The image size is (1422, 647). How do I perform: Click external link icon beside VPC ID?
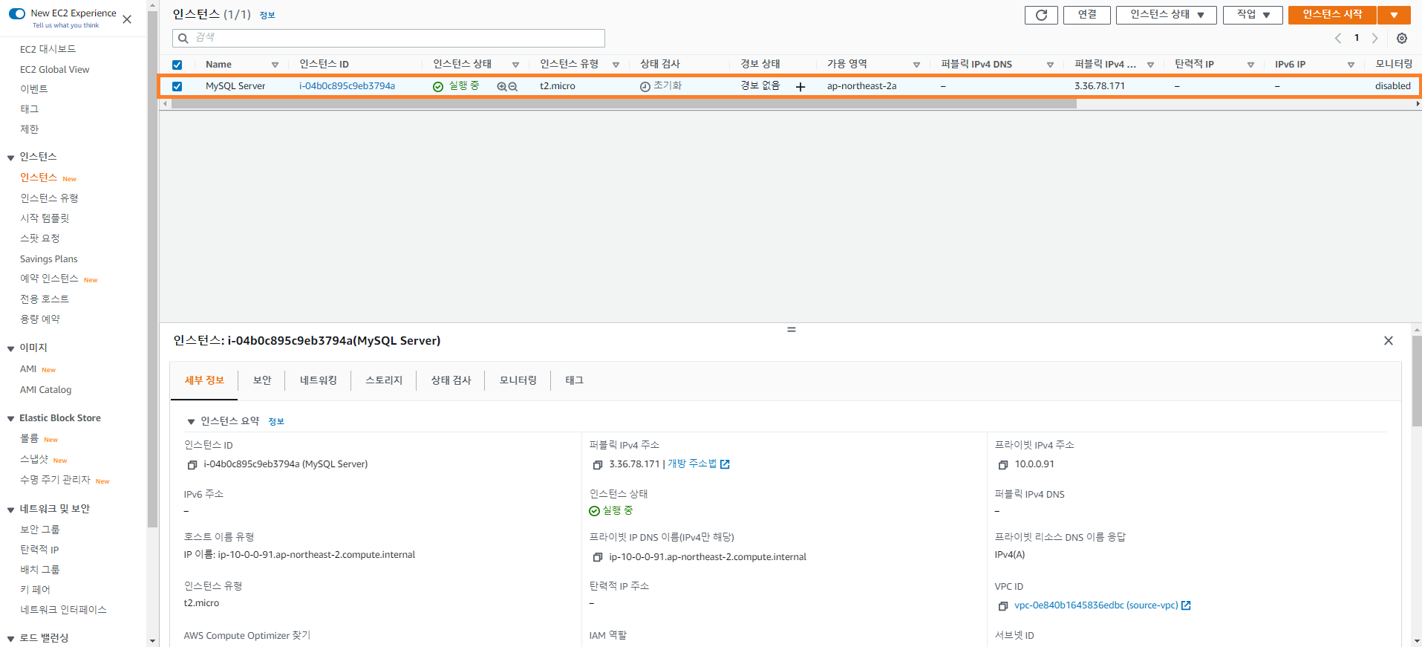[x=1186, y=605]
